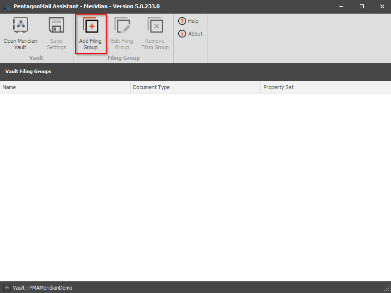Click the Remove Filing Group button

[x=155, y=34]
